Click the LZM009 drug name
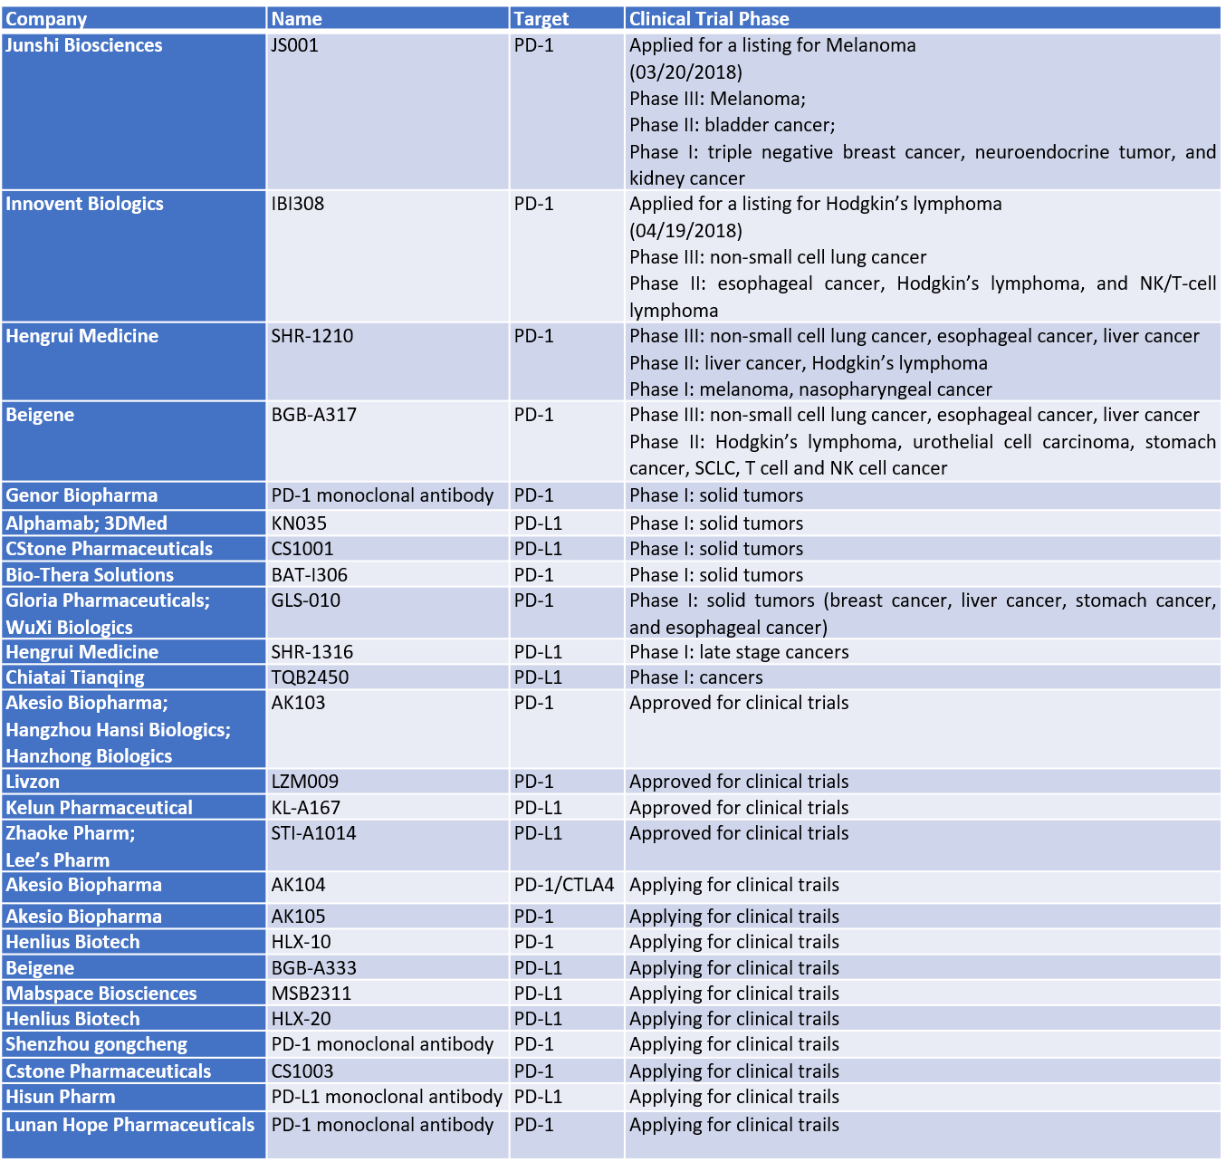1226x1162 pixels. (x=305, y=782)
